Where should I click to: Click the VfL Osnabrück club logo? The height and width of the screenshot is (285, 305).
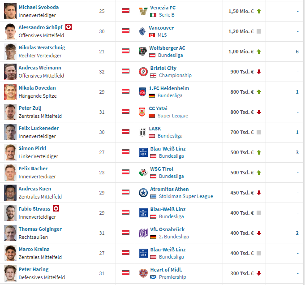(x=143, y=233)
